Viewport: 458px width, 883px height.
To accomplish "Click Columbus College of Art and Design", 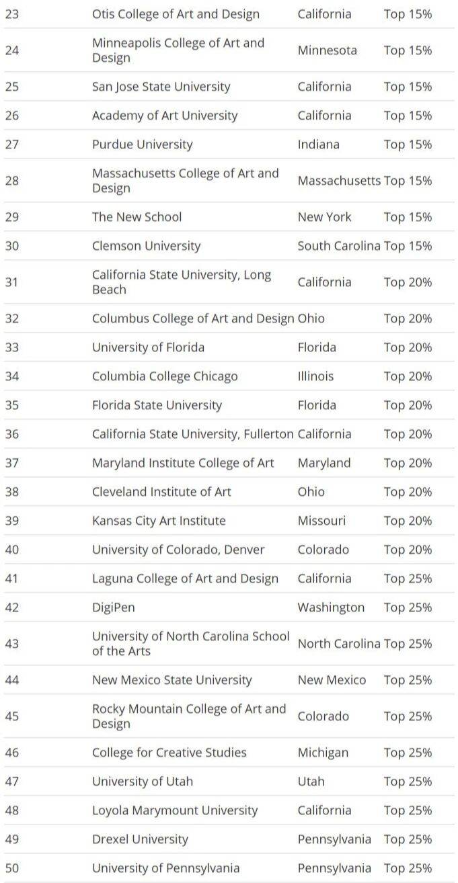I will click(193, 319).
